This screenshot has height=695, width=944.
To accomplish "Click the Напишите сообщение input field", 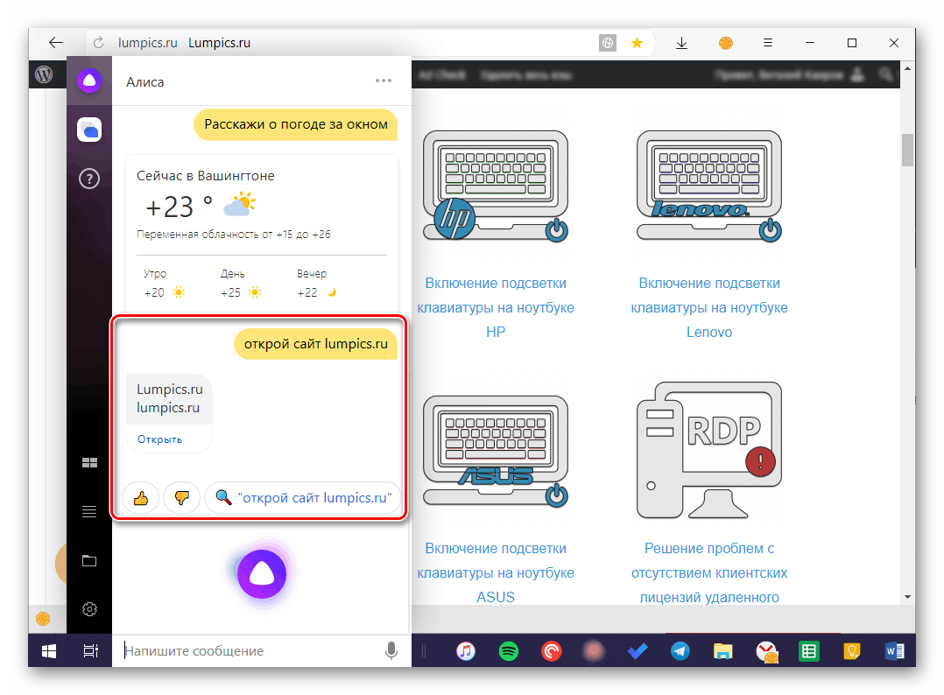I will [250, 650].
